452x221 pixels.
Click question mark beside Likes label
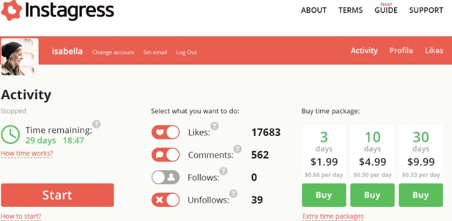point(214,126)
